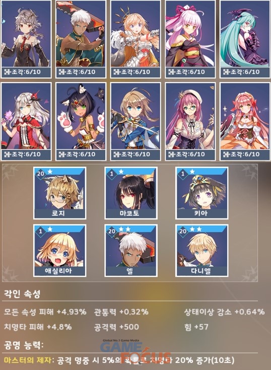Select the blonde armored girl fragment card
This screenshot has width=271, height=370.
pyautogui.click(x=135, y=39)
